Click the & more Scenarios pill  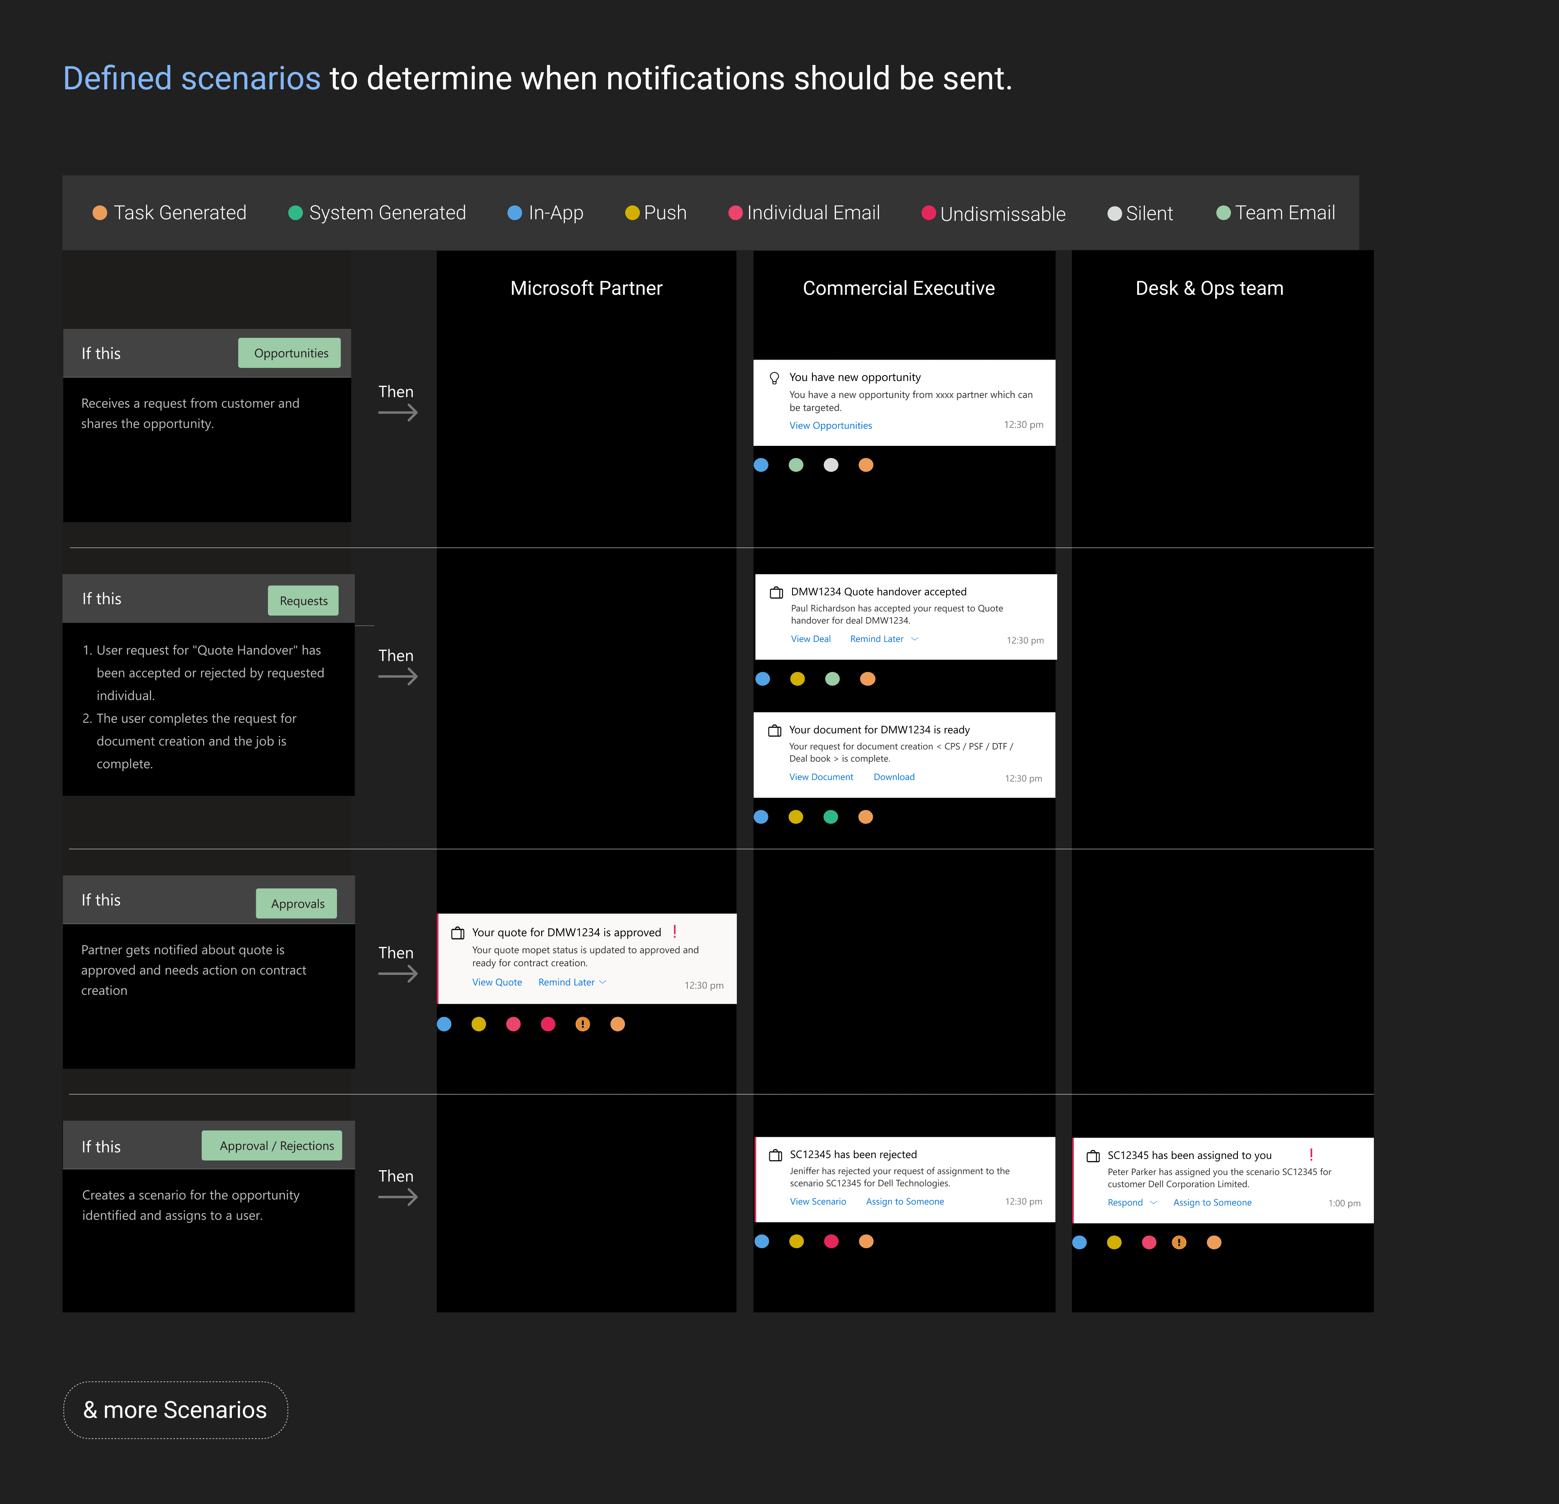click(175, 1409)
